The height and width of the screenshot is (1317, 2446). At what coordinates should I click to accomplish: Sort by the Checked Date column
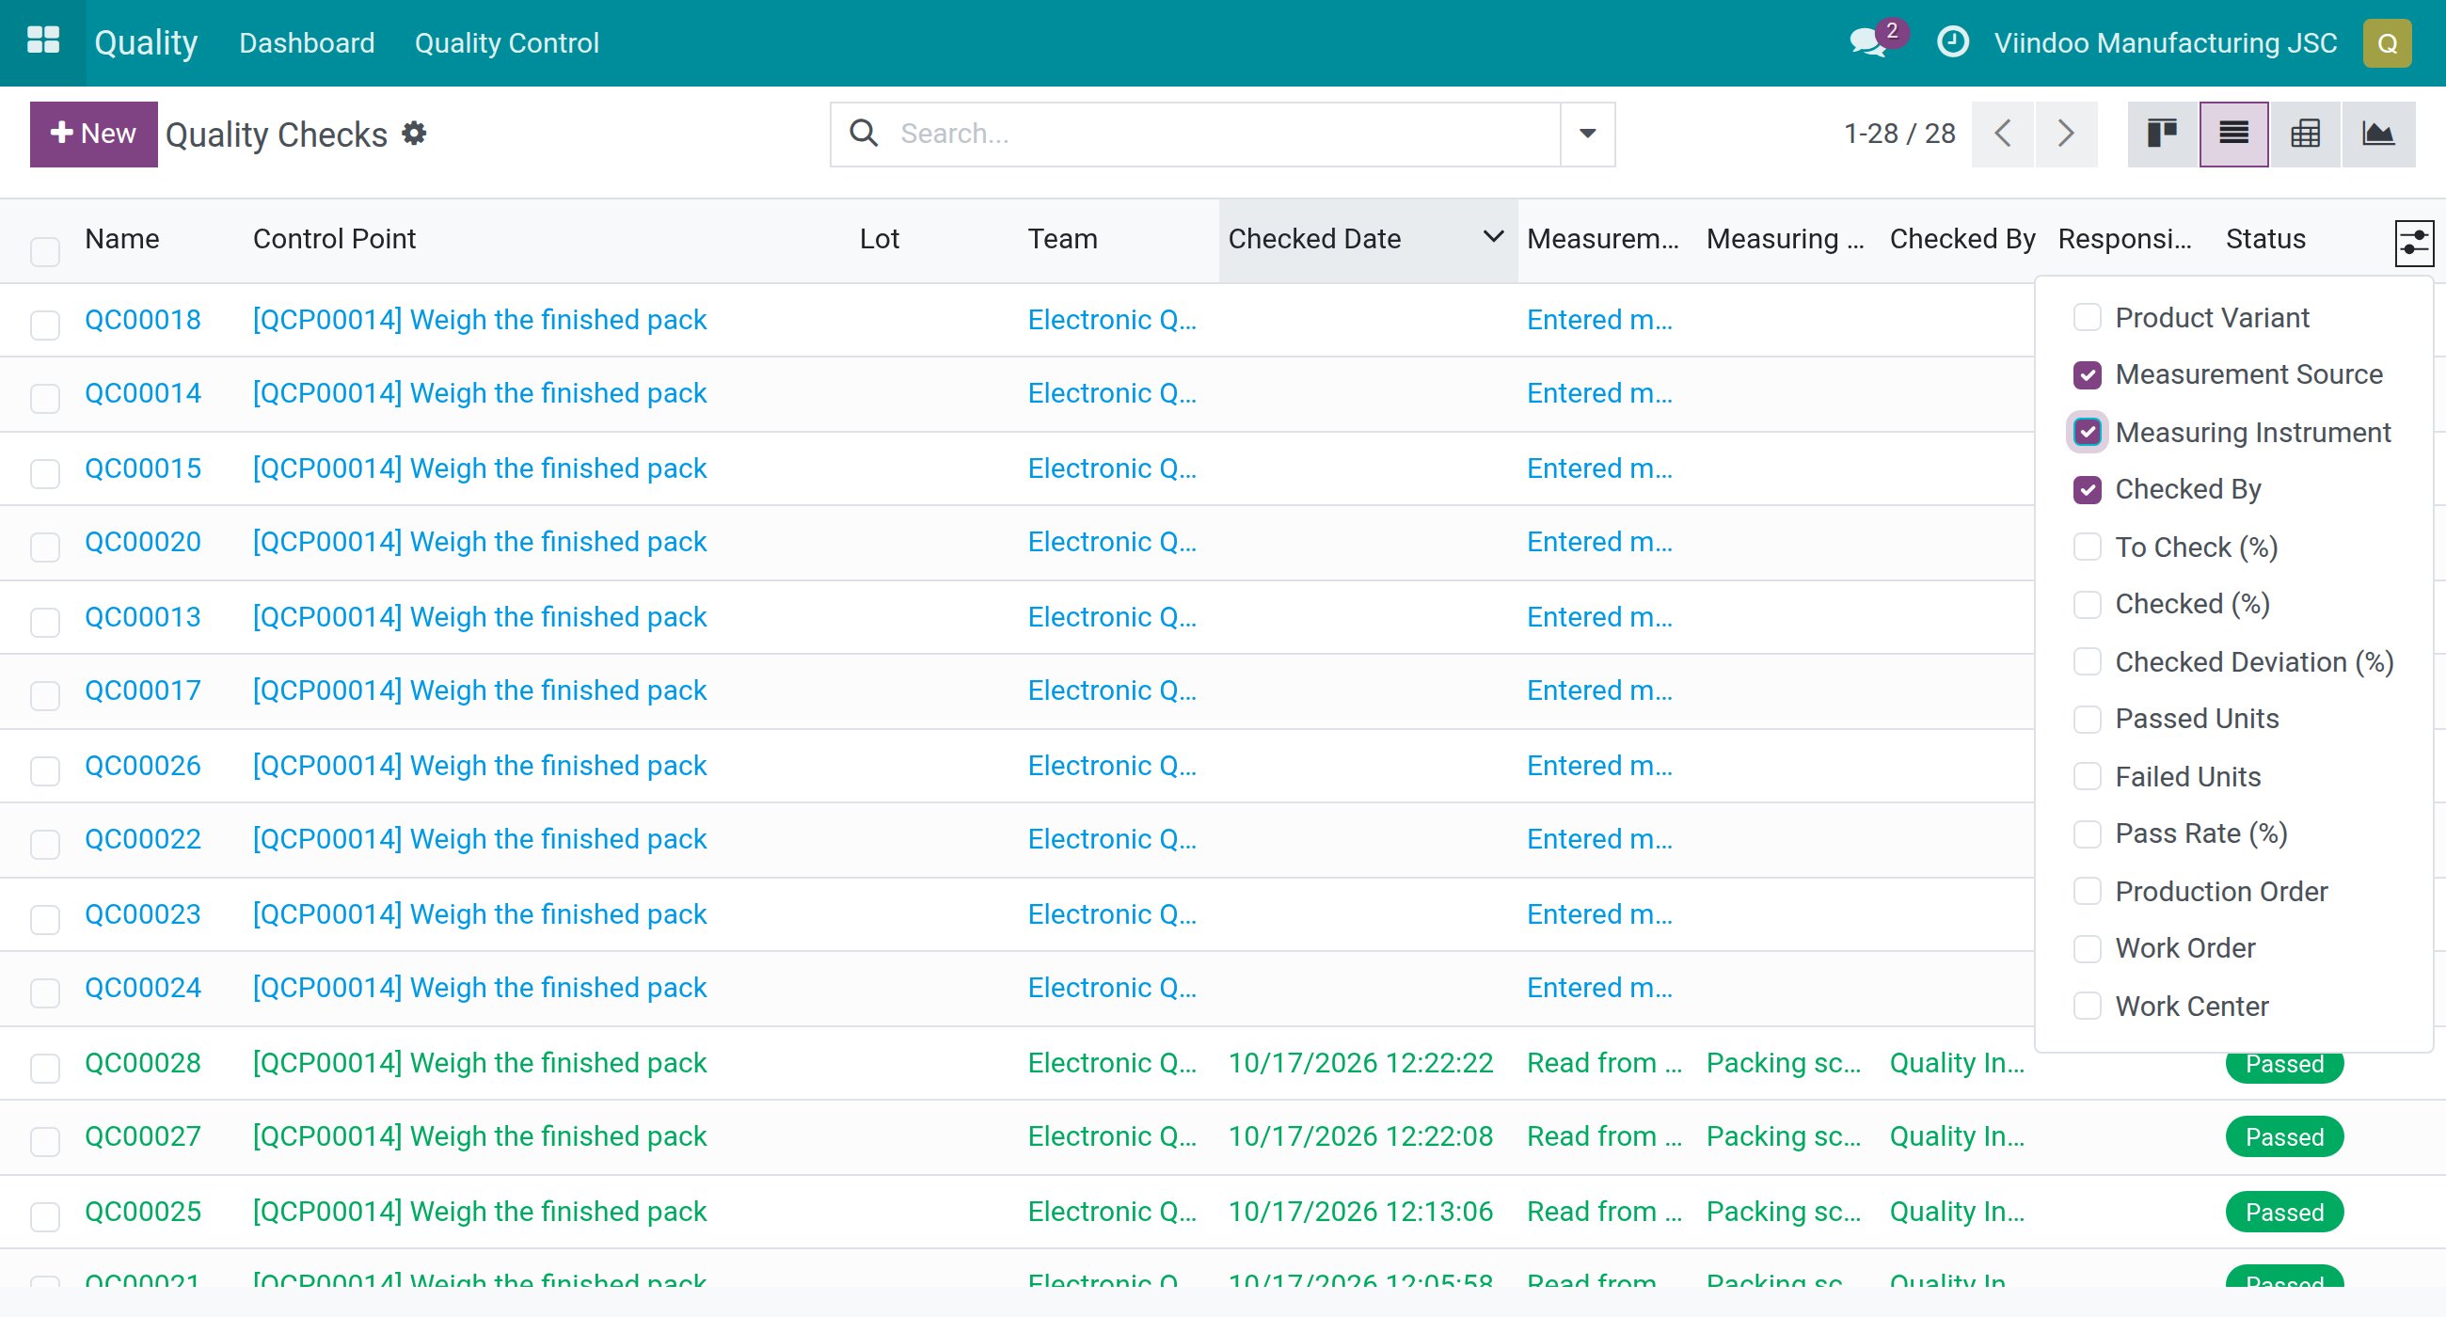pos(1367,239)
